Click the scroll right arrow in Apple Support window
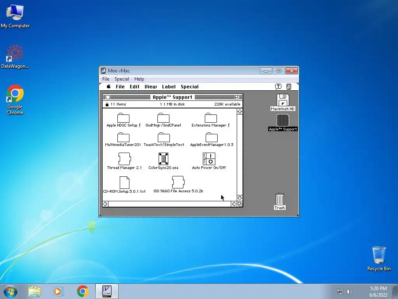This screenshot has width=398, height=299. [x=234, y=204]
